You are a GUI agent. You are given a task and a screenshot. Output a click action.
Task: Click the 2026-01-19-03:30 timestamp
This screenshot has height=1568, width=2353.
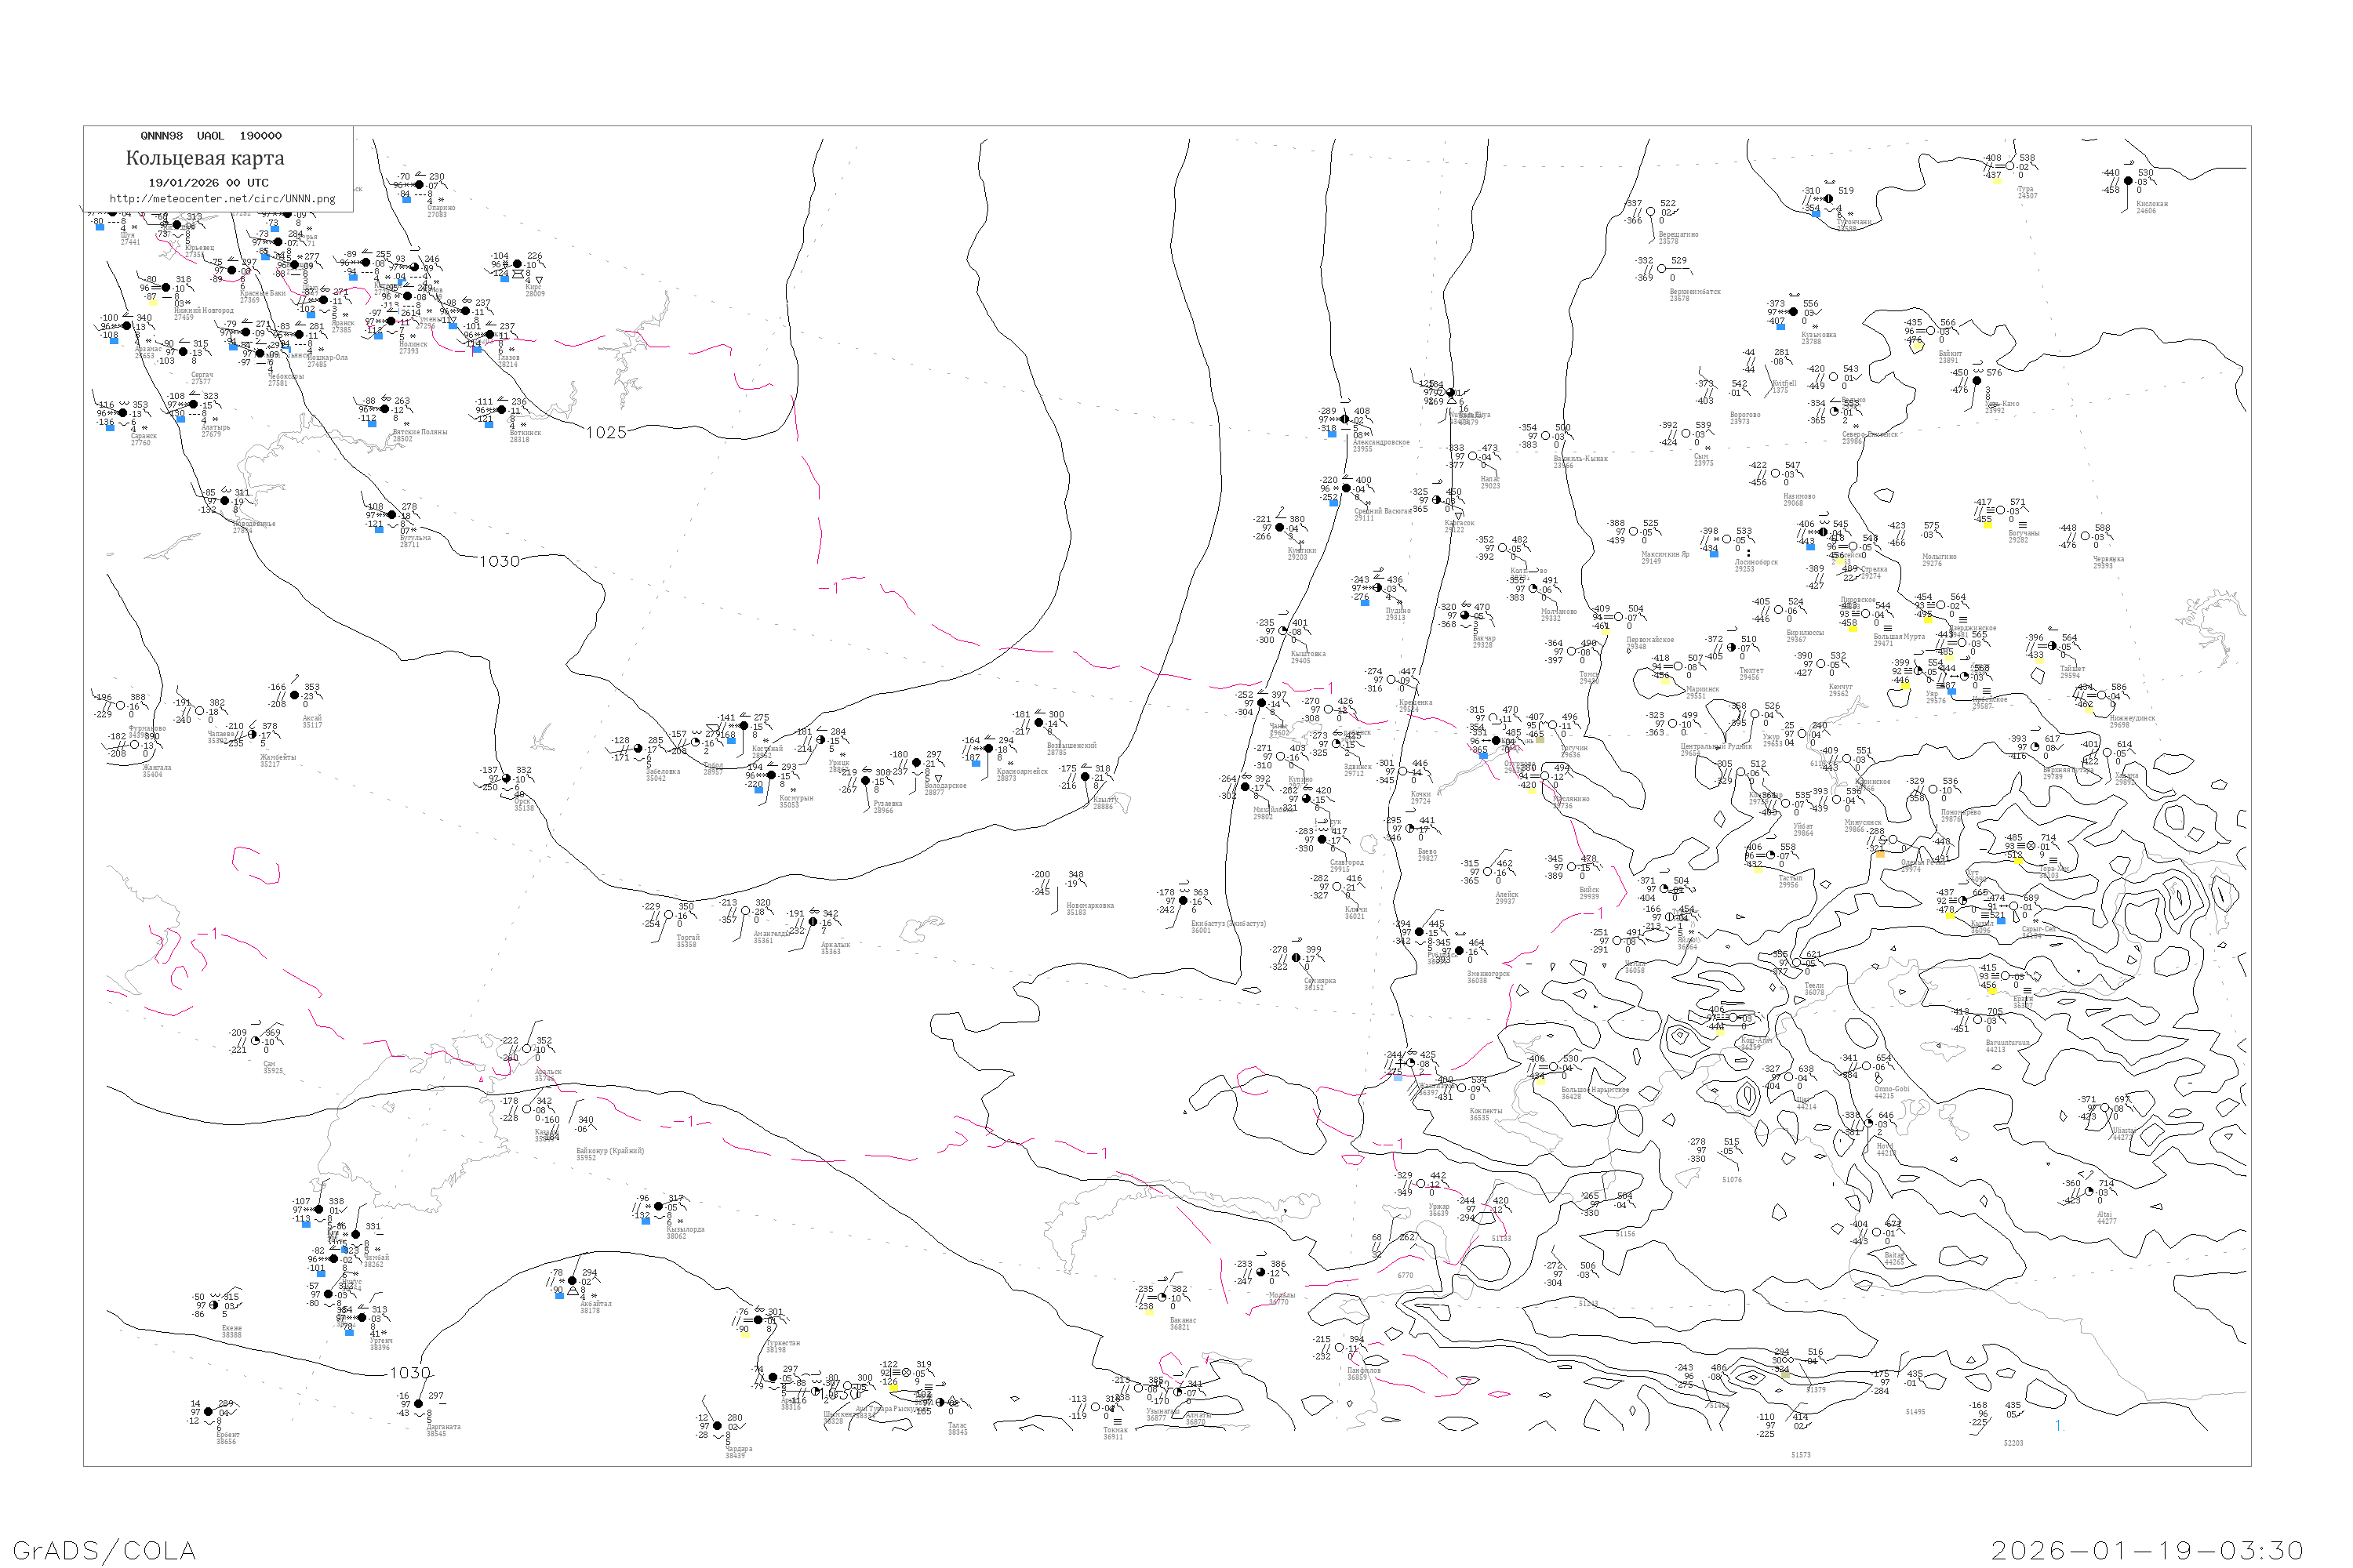[x=2147, y=1550]
